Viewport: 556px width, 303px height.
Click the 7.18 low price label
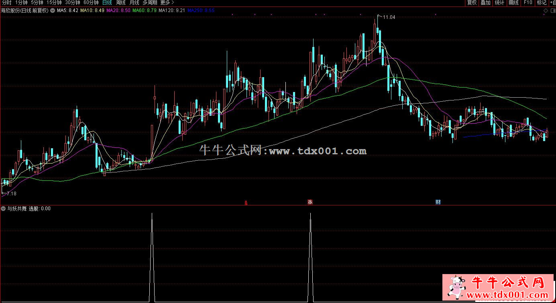tap(12, 194)
